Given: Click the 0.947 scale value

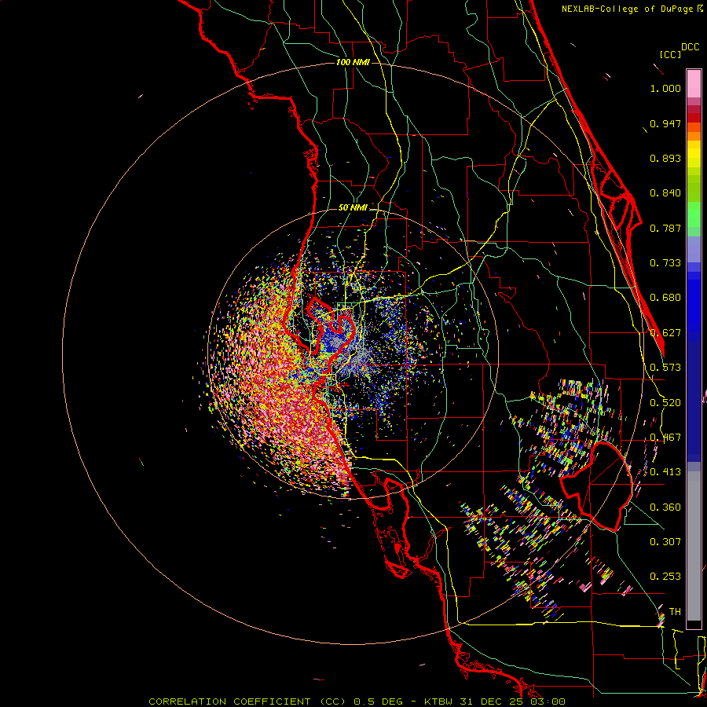Looking at the screenshot, I should tap(665, 123).
